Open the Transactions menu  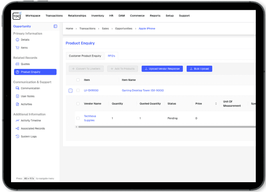point(54,16)
